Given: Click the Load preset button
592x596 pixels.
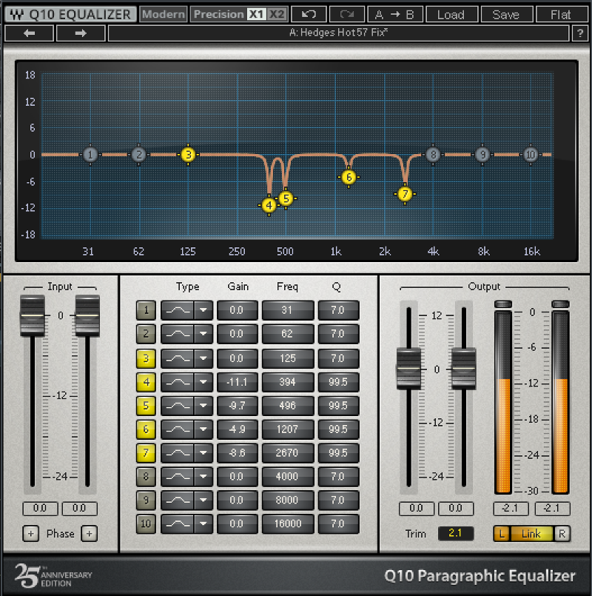Looking at the screenshot, I should click(451, 15).
